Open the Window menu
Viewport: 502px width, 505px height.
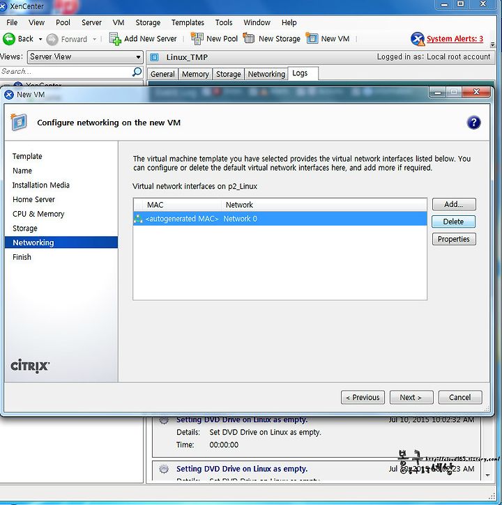[257, 22]
